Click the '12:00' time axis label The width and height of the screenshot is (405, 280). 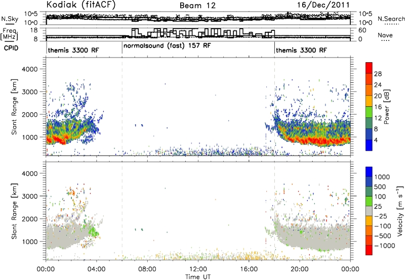198,269
